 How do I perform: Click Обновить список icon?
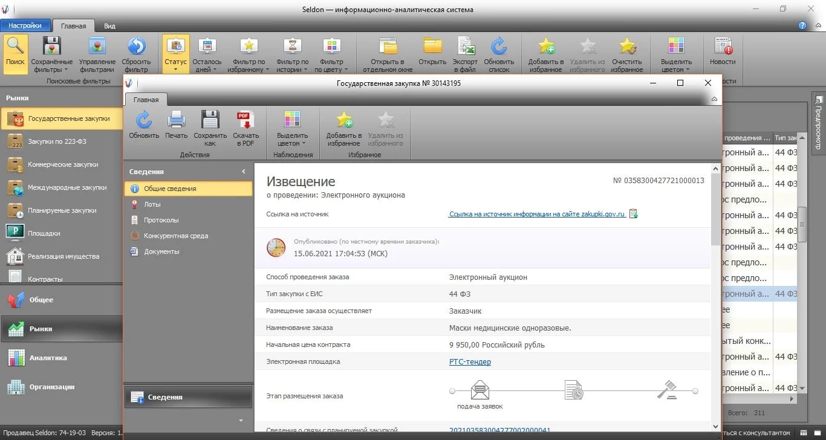pyautogui.click(x=499, y=54)
